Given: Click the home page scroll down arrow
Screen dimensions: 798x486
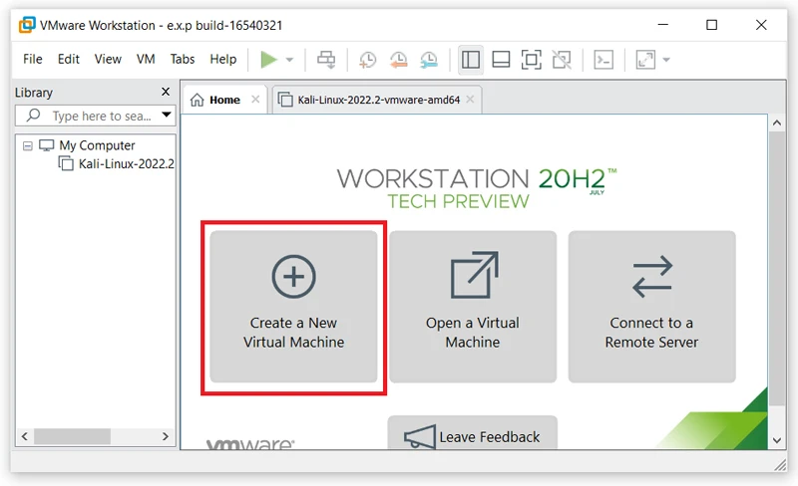Looking at the screenshot, I should click(777, 440).
